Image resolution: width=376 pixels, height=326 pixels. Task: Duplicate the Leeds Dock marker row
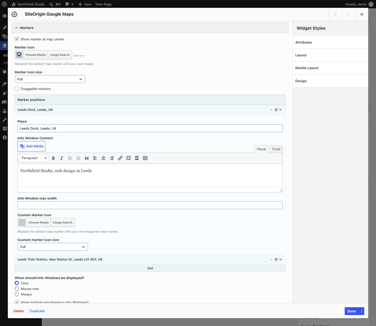276,110
